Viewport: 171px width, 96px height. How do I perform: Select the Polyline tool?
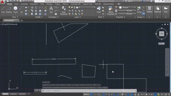pos(9,10)
